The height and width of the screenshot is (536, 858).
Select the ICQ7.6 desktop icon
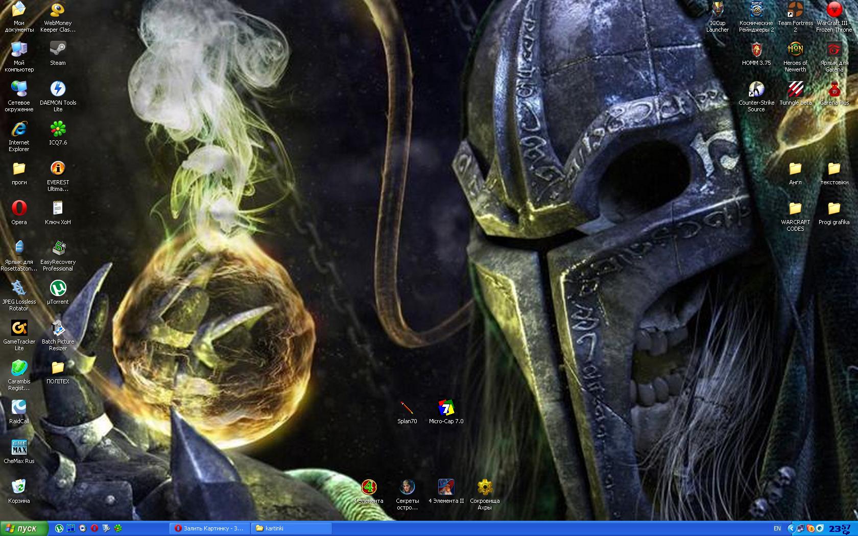(x=58, y=133)
